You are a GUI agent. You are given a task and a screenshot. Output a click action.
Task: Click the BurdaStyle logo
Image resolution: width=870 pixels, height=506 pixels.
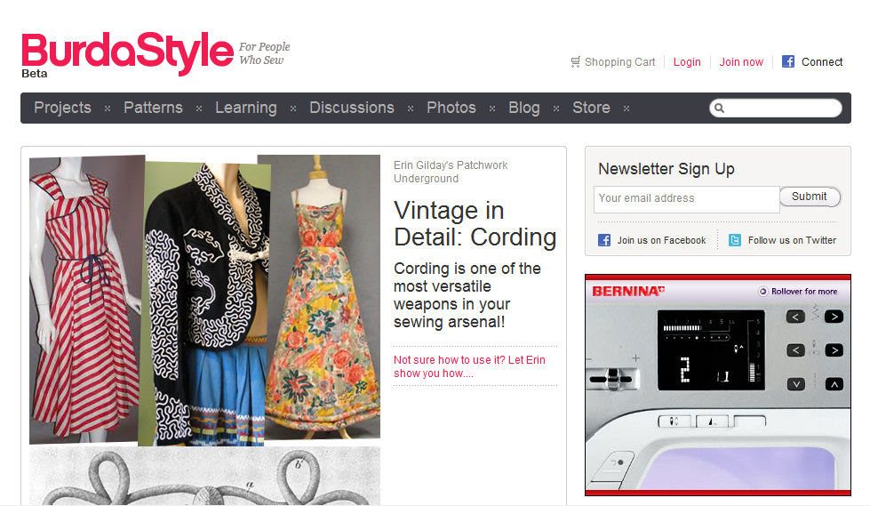(128, 53)
